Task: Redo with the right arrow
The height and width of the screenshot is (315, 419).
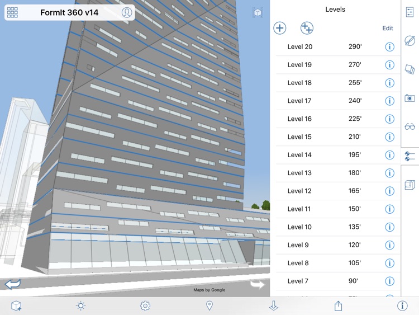Action: (x=257, y=284)
